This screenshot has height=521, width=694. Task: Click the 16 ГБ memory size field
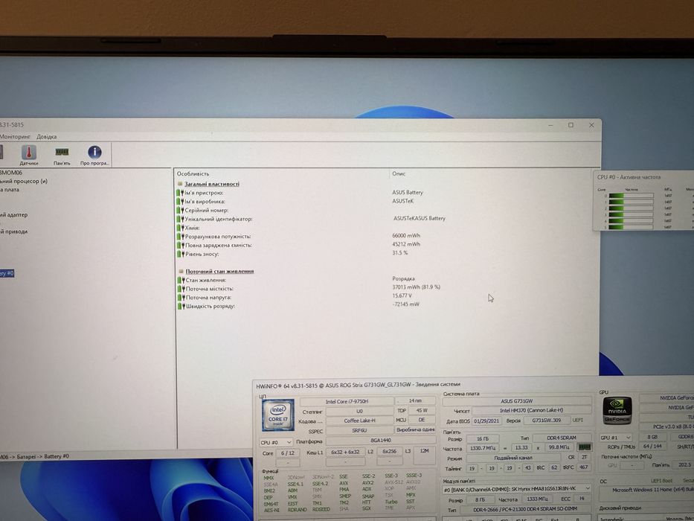tap(483, 438)
